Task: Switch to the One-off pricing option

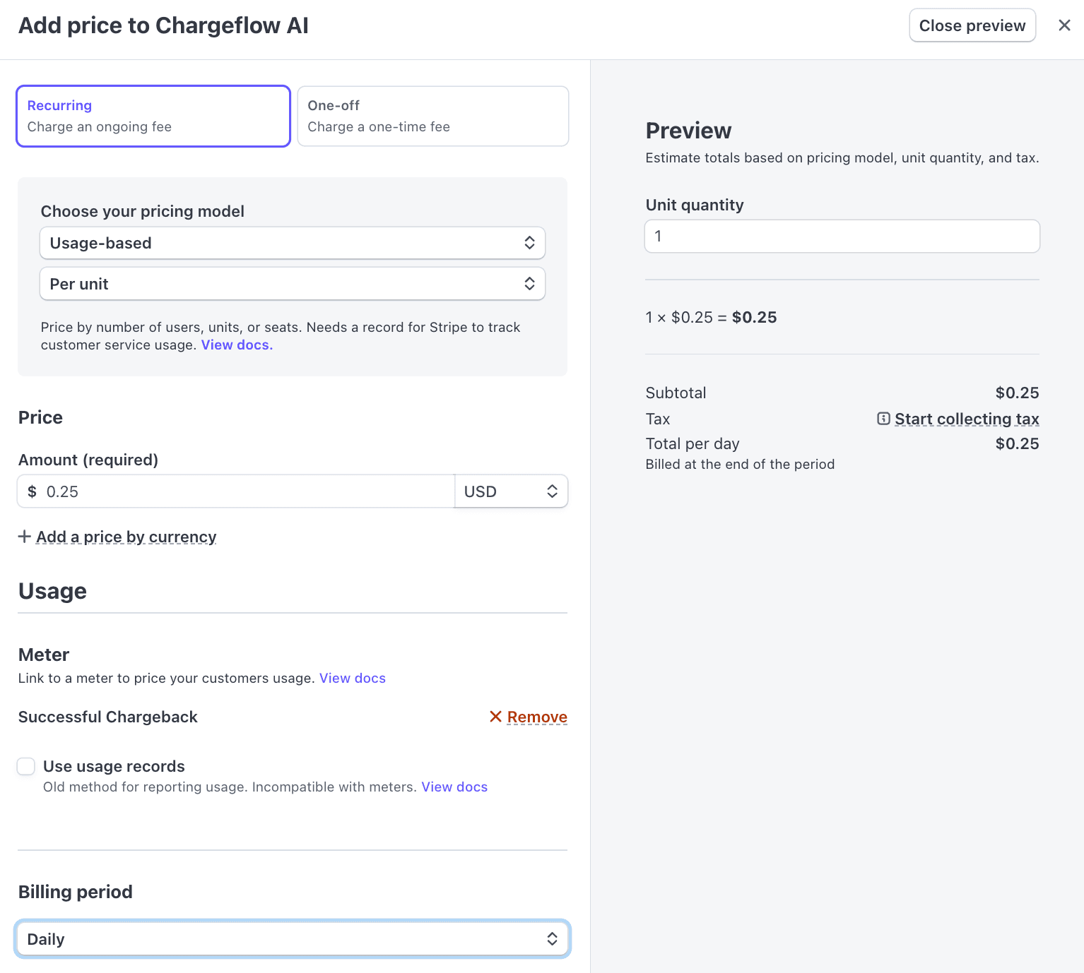Action: [x=432, y=117]
